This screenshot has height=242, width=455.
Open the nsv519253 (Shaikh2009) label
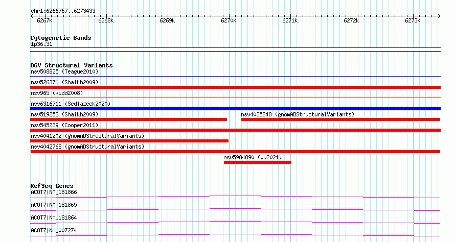[64, 114]
